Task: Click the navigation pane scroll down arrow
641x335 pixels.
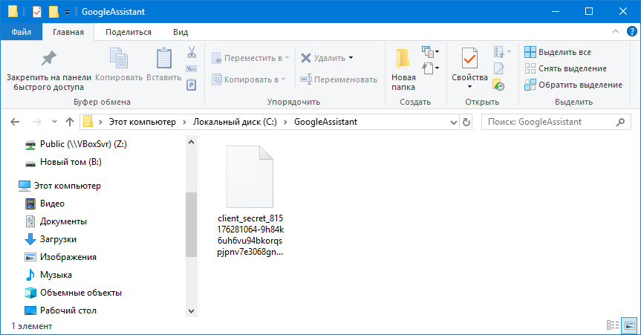Action: [x=192, y=311]
